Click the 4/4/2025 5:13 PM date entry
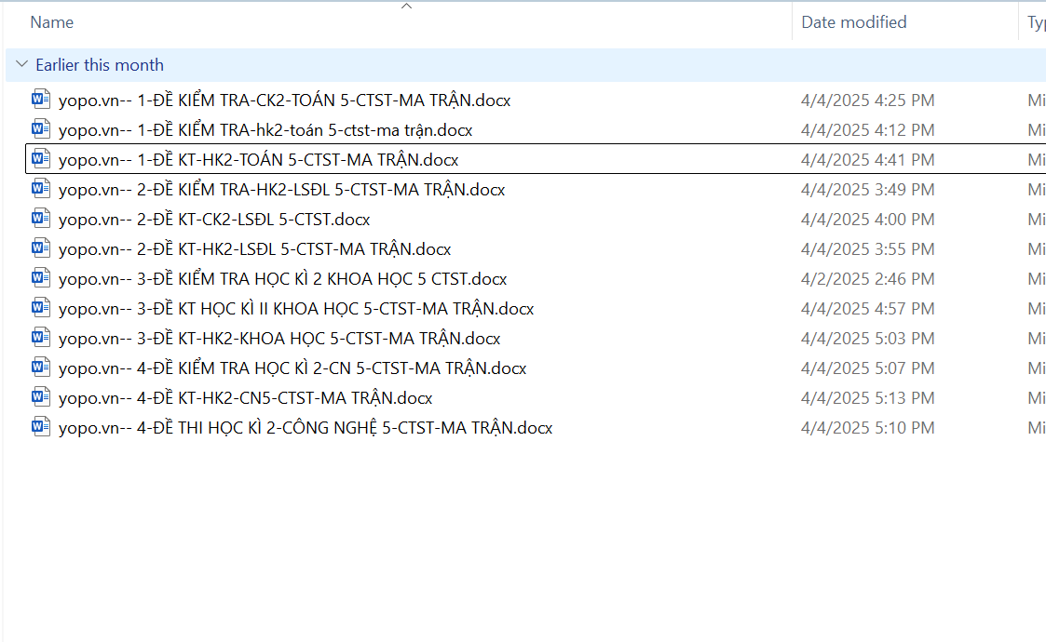The height and width of the screenshot is (642, 1046). [867, 398]
